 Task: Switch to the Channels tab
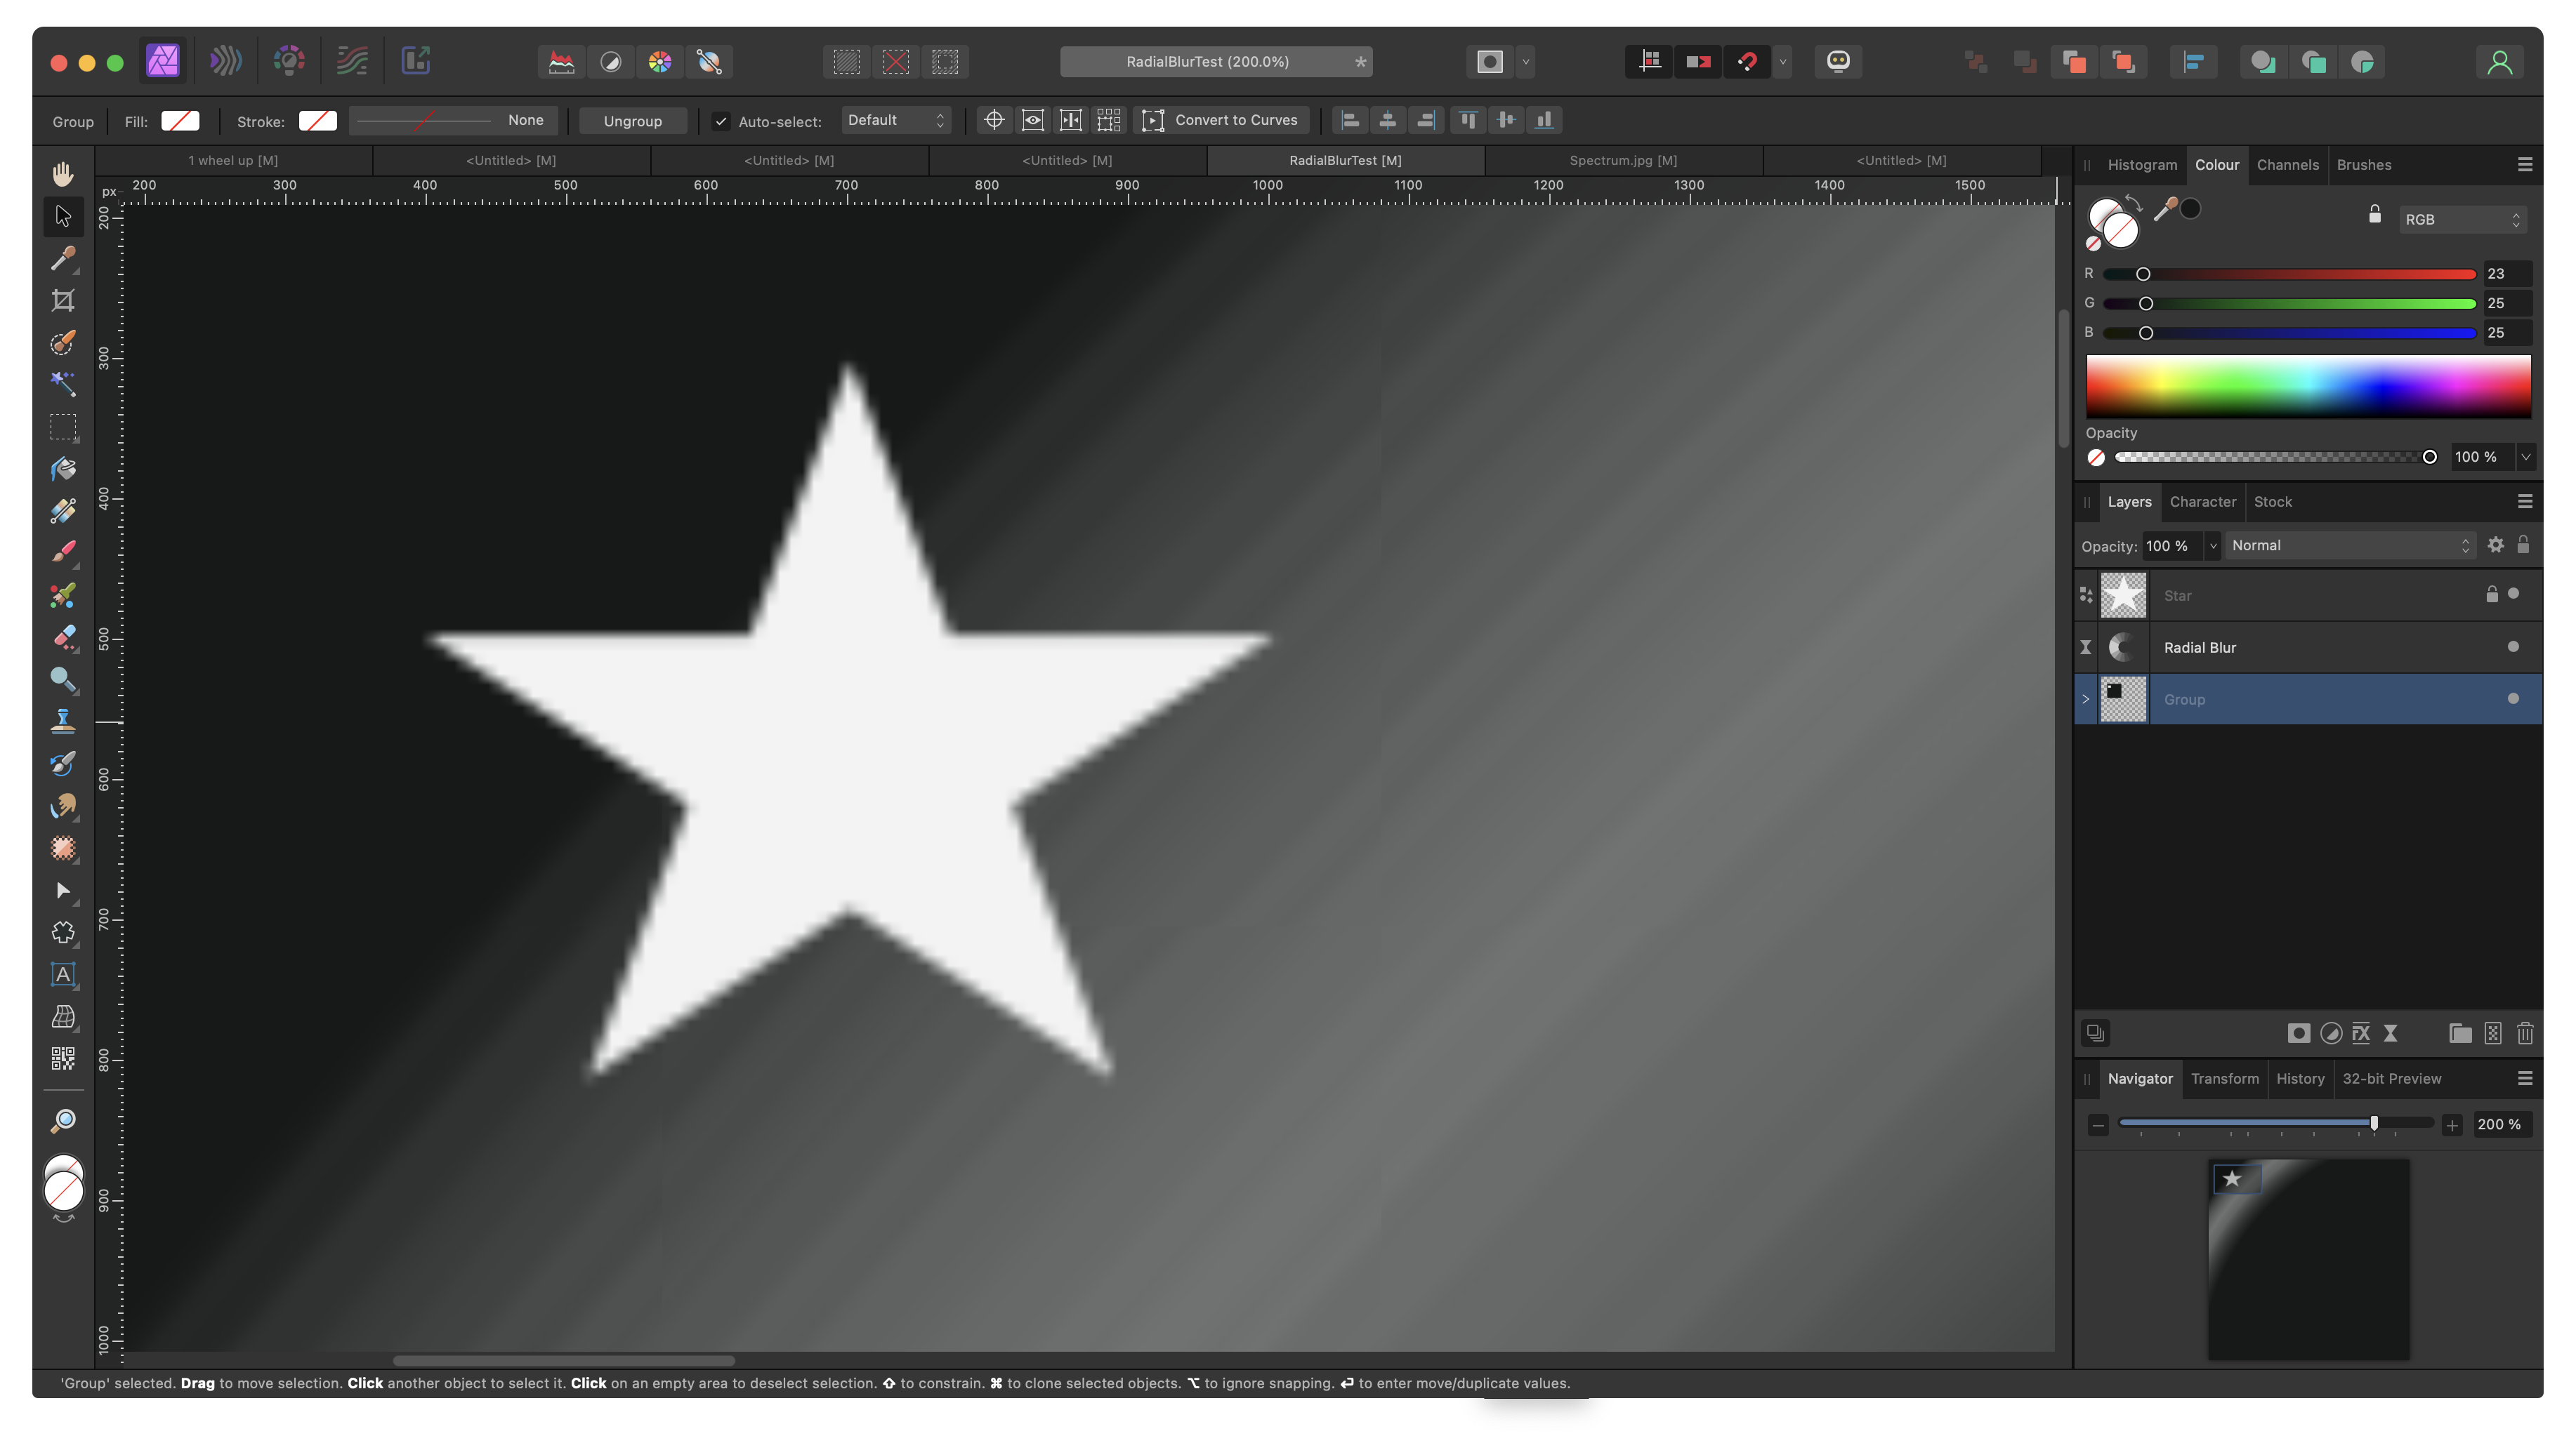point(2287,165)
